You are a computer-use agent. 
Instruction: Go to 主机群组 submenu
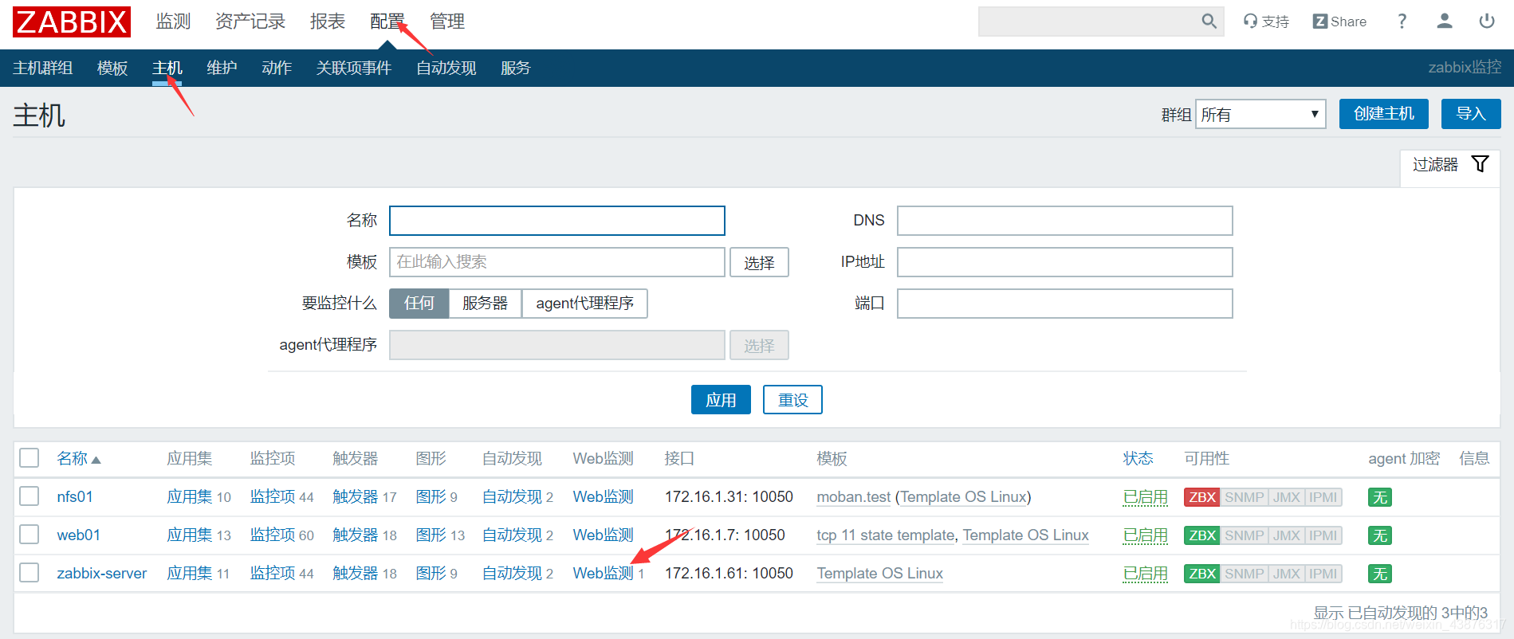point(43,69)
